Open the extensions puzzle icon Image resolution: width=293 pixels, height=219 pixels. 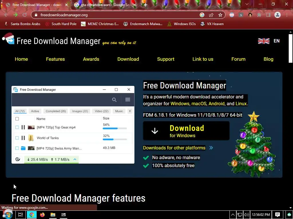(x=259, y=15)
